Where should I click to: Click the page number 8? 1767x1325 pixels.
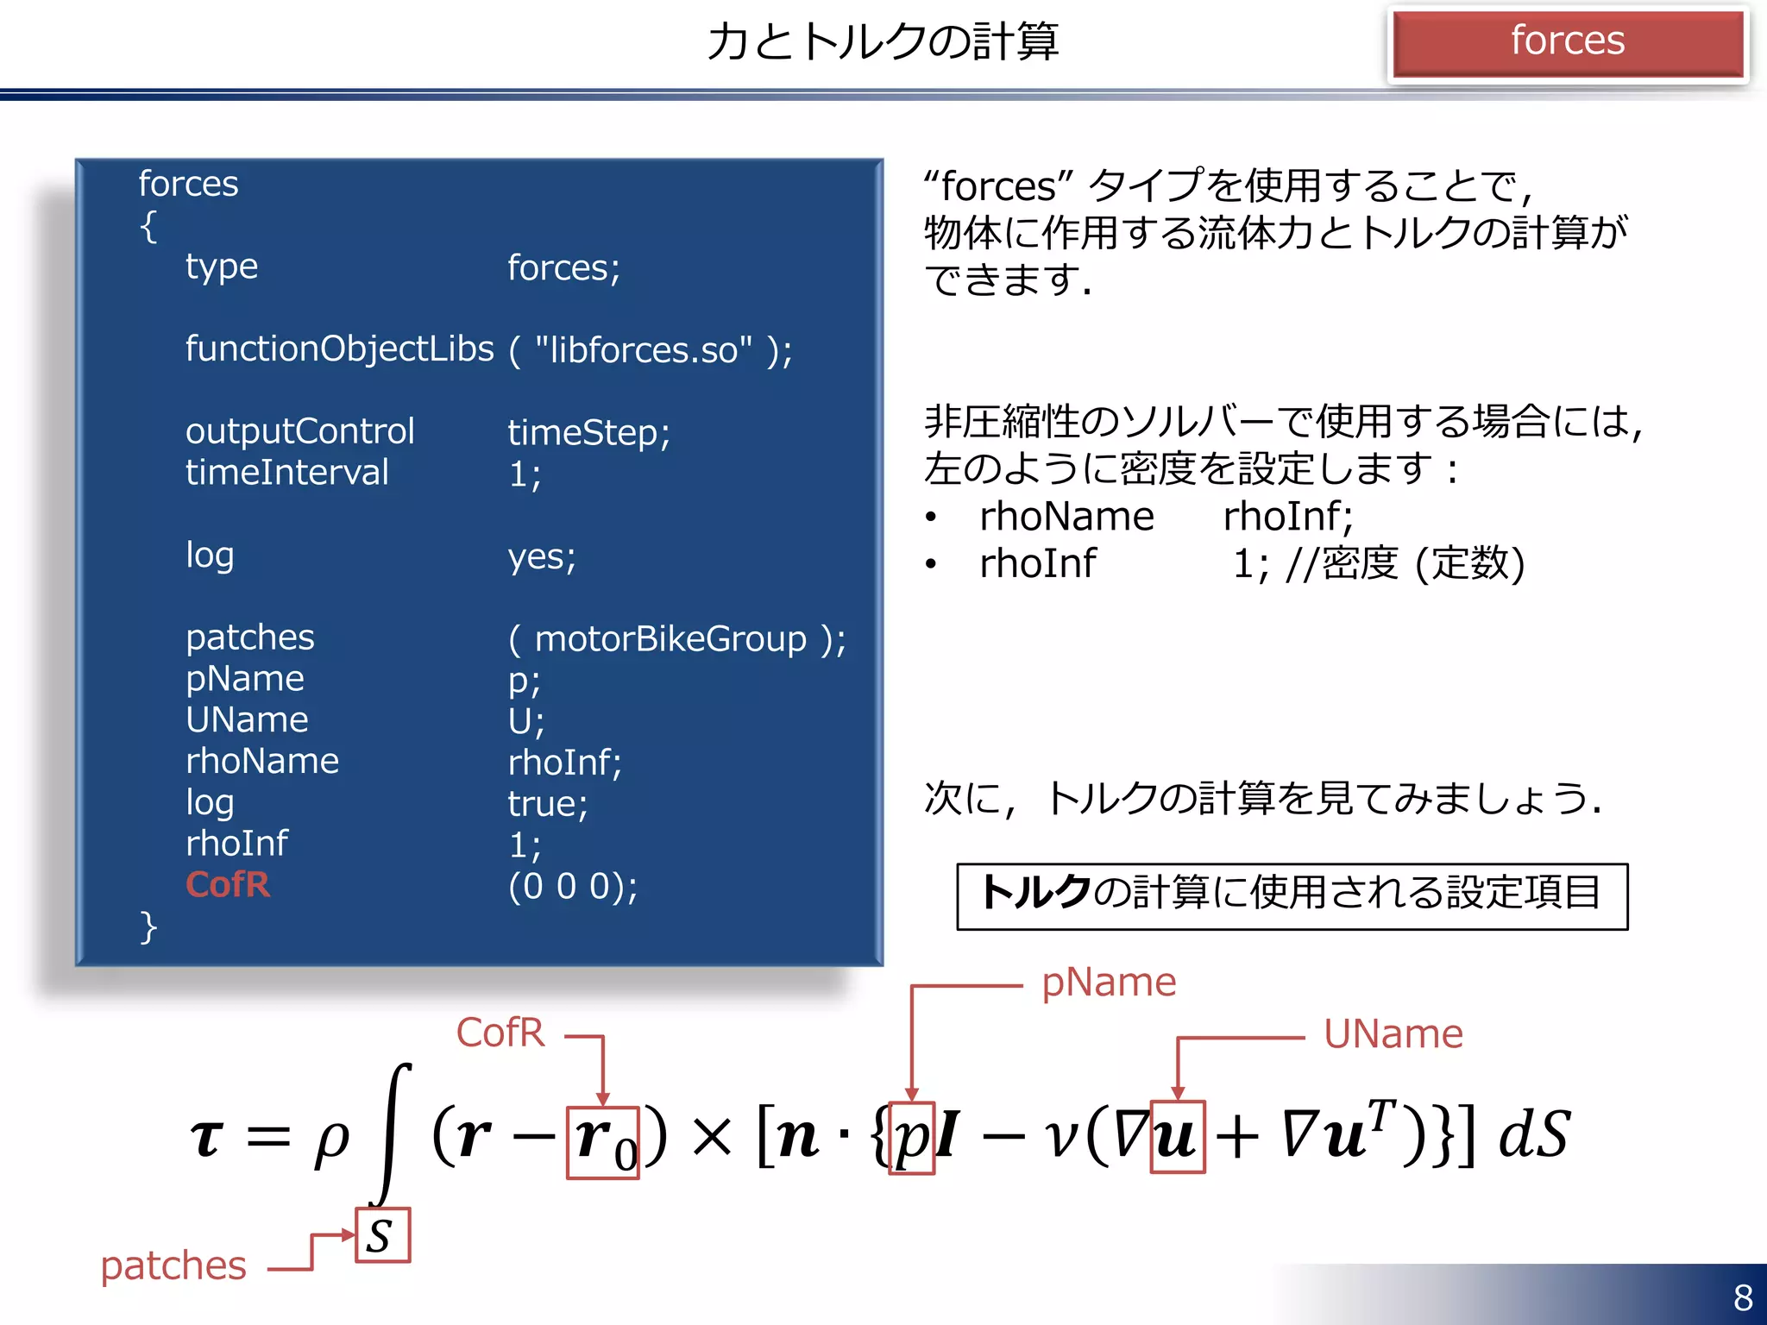tap(1743, 1297)
